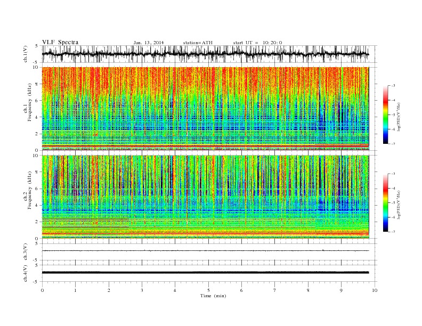This screenshot has height=326, width=422.
Task: Click the "ch.1(V)" waveform axis label
Action: point(26,54)
